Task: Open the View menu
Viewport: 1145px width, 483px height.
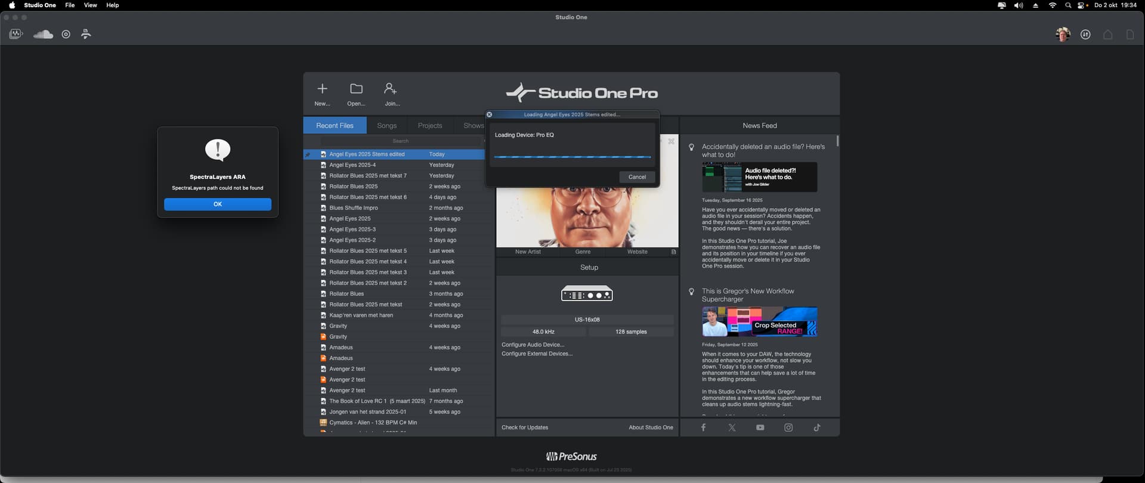Action: pos(91,5)
